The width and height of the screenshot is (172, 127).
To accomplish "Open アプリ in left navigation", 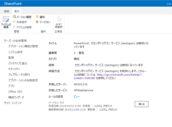I will click(x=11, y=86).
